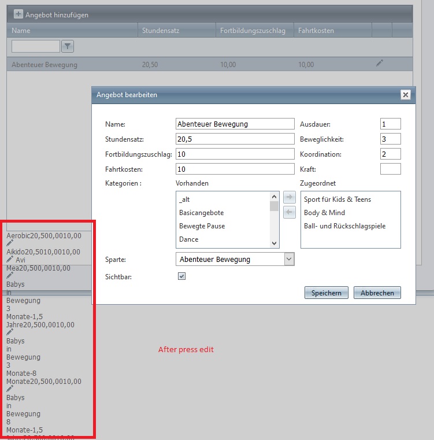Click the Speichern button
The image size is (434, 440).
327,293
